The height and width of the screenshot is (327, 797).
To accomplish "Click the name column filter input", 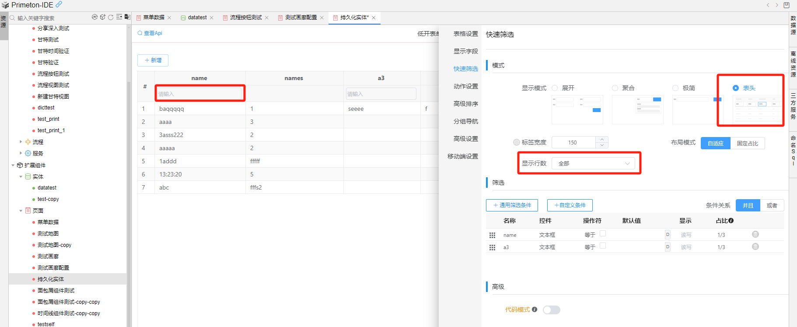I will [199, 94].
